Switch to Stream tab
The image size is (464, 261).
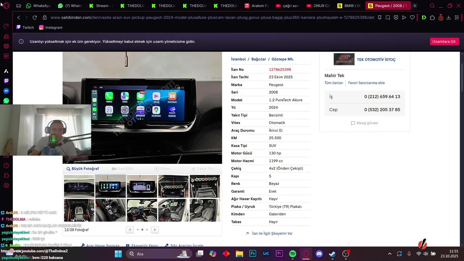click(x=101, y=6)
